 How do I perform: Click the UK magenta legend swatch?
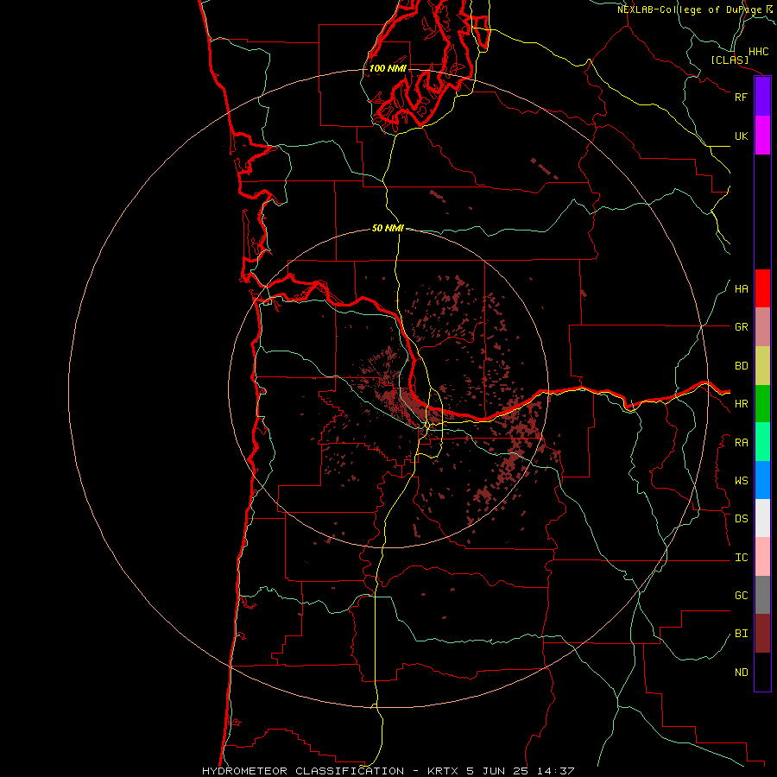click(x=762, y=136)
